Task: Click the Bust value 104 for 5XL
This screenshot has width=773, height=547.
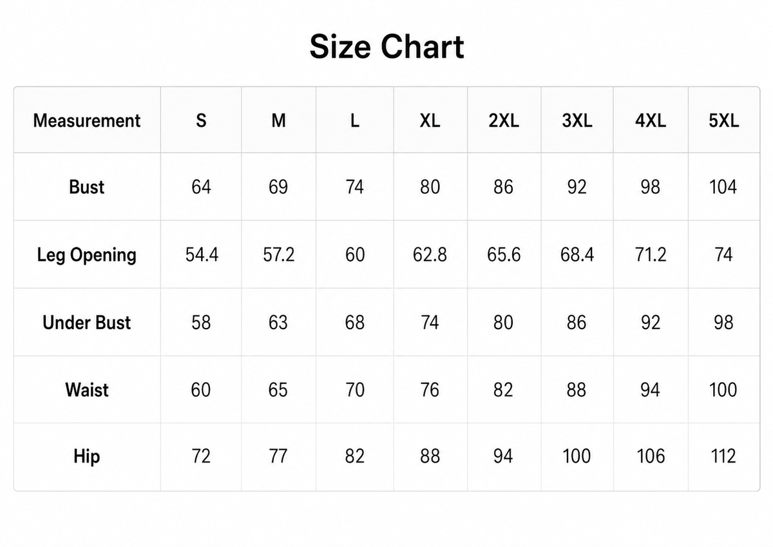Action: [x=723, y=187]
